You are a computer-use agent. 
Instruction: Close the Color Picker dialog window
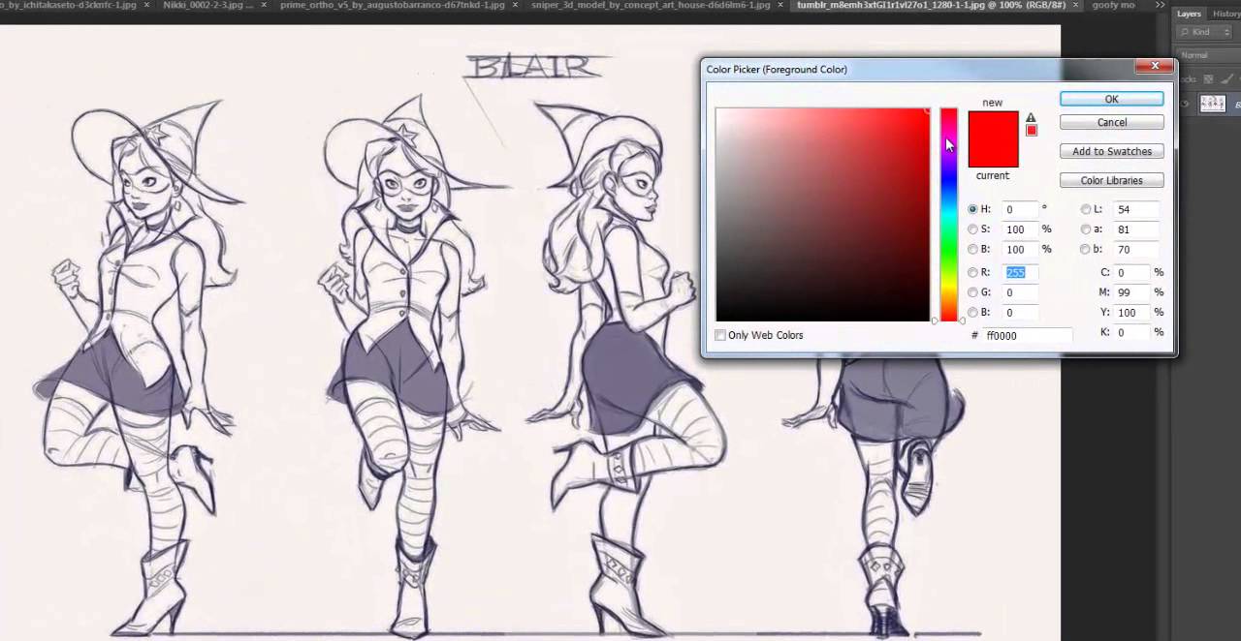coord(1154,66)
